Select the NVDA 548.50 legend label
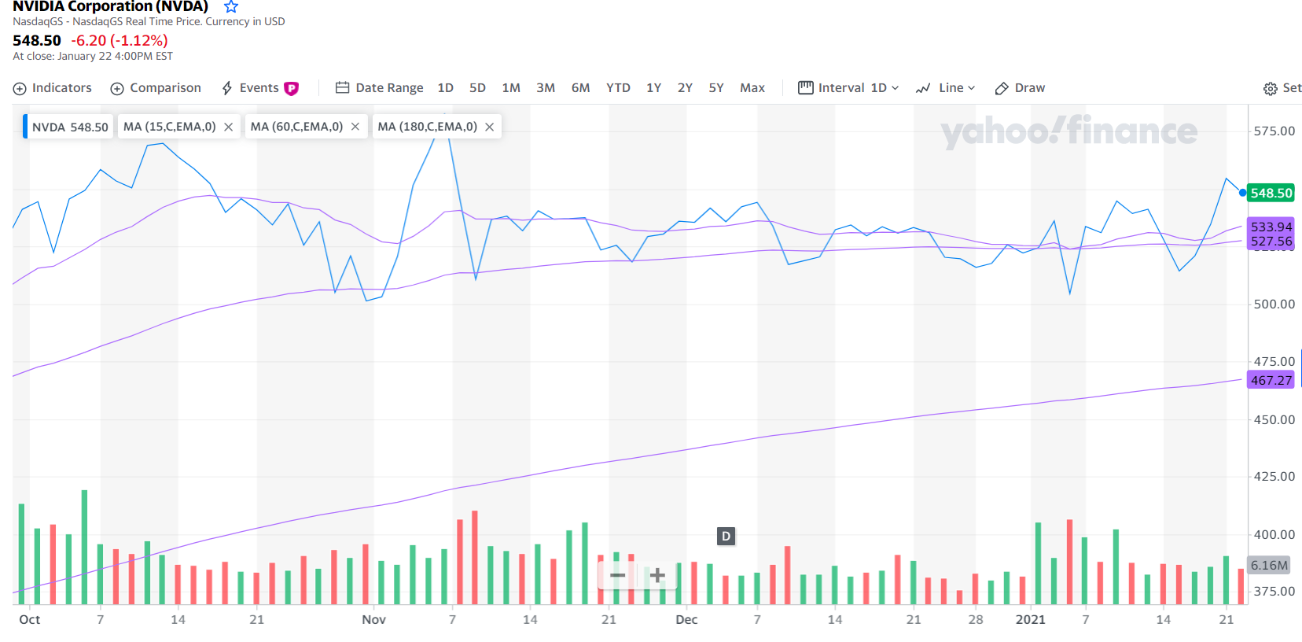The width and height of the screenshot is (1302, 642). tap(70, 127)
